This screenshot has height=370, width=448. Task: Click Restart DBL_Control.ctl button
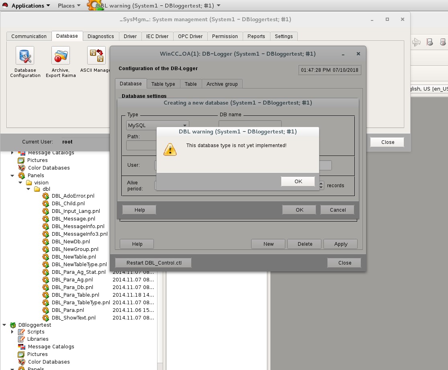click(x=153, y=263)
